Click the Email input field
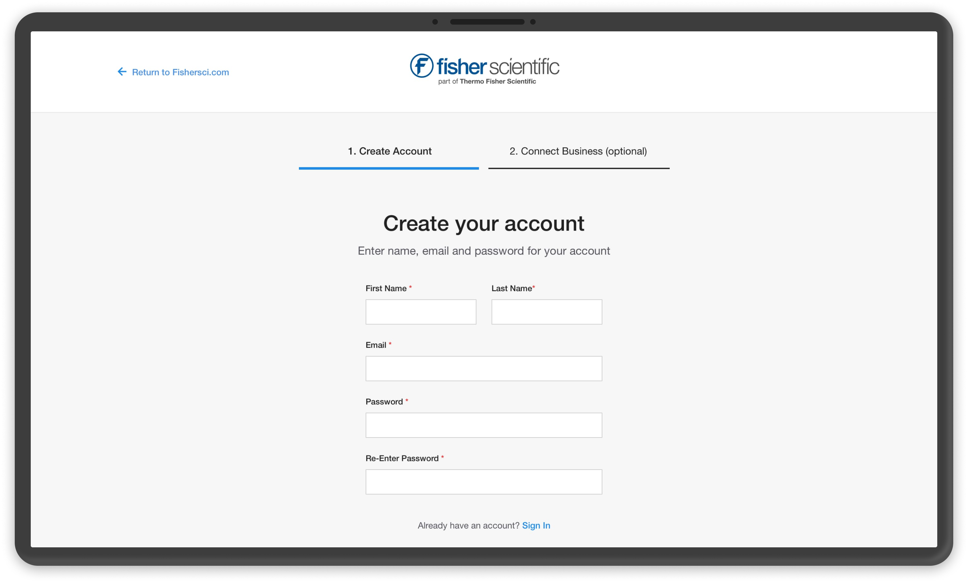The width and height of the screenshot is (968, 583). [x=484, y=369]
